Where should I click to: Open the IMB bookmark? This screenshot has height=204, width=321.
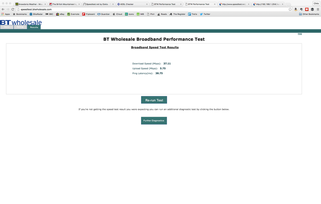(140, 14)
